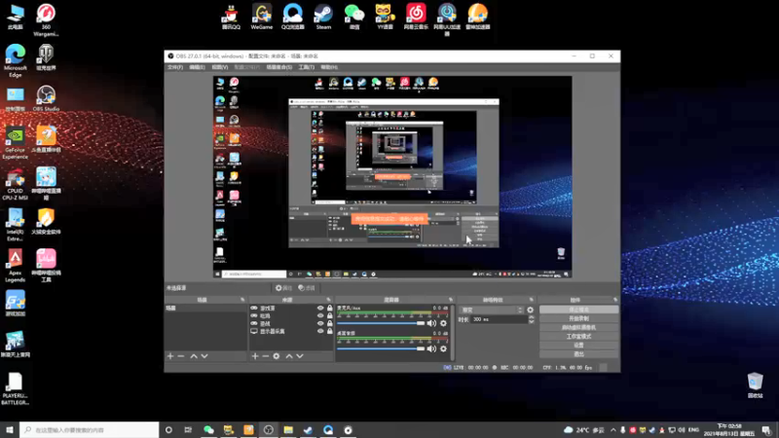Image resolution: width=779 pixels, height=438 pixels.
Task: Undock the 混音器 mixer panel
Action: (x=451, y=300)
